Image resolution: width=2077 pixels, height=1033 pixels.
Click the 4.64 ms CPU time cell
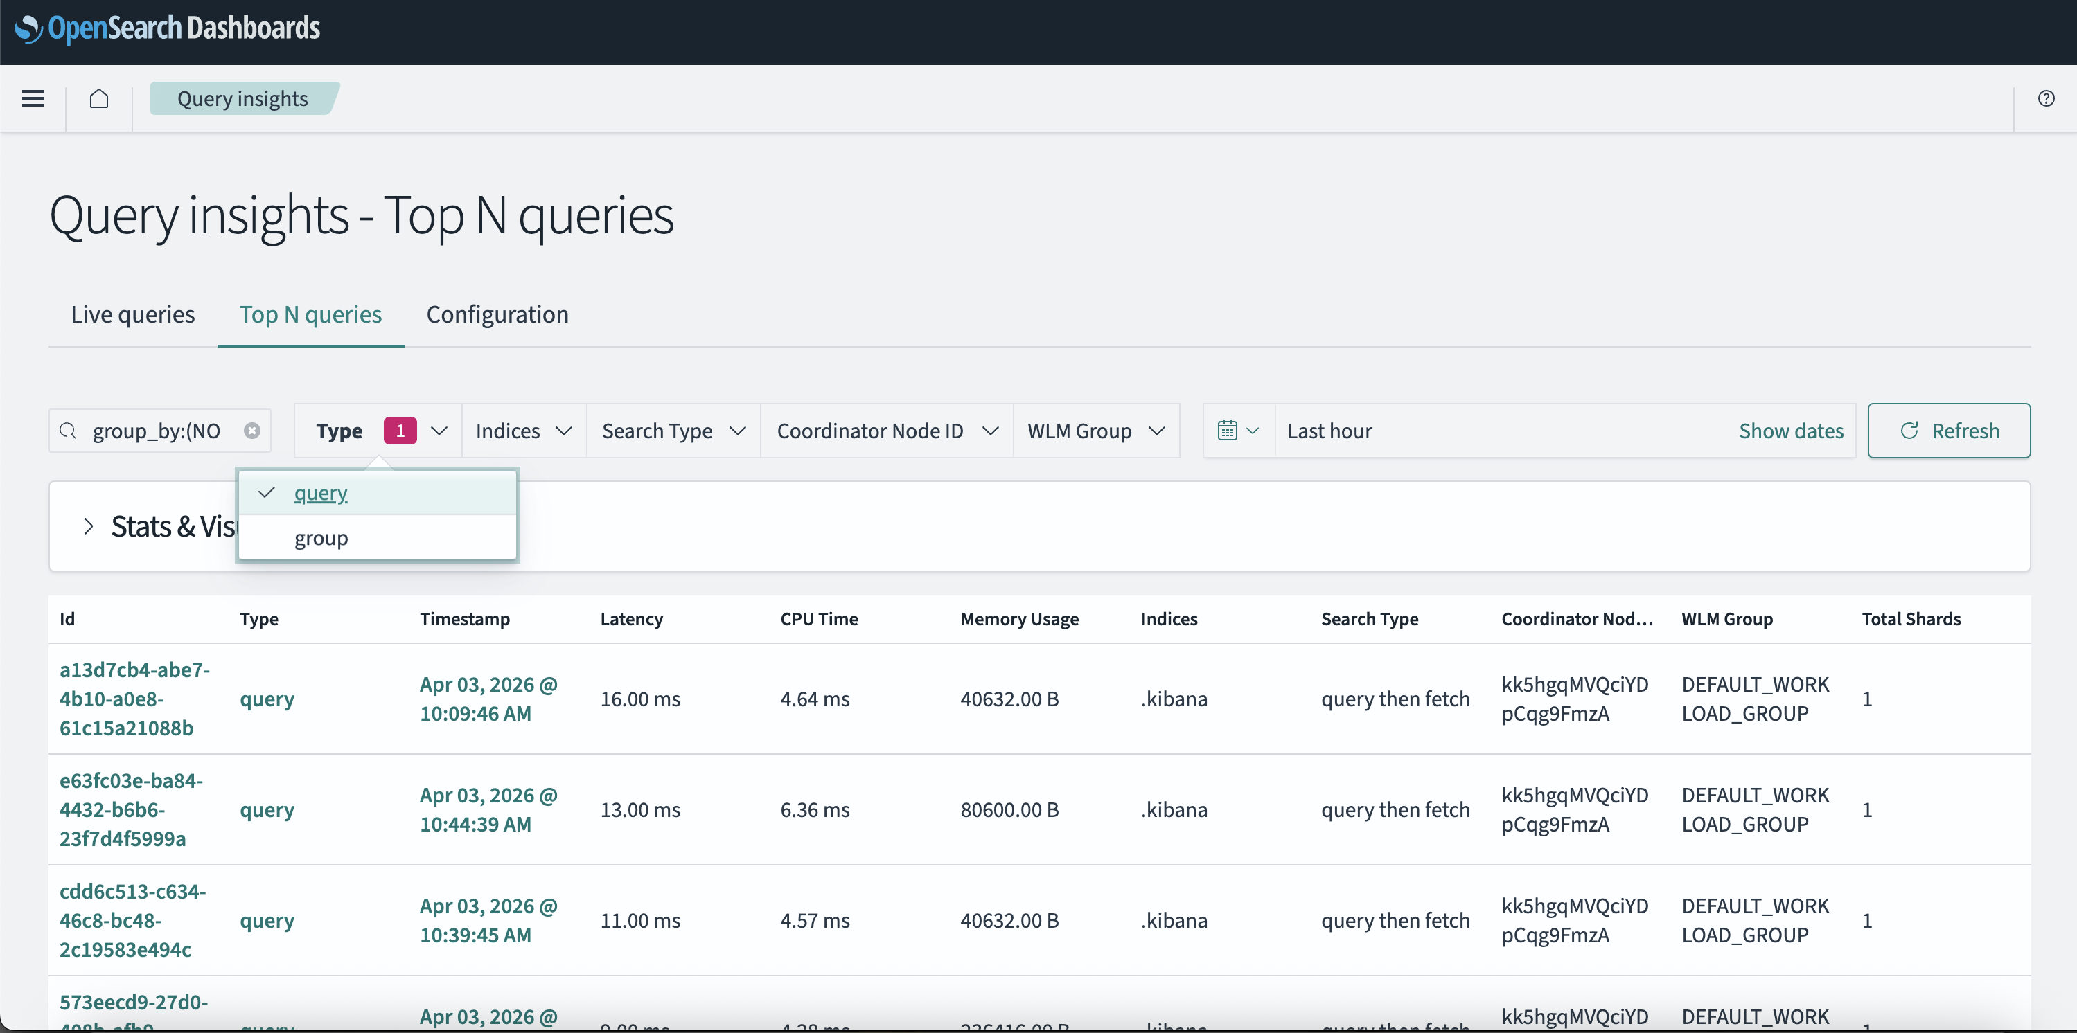coord(814,699)
